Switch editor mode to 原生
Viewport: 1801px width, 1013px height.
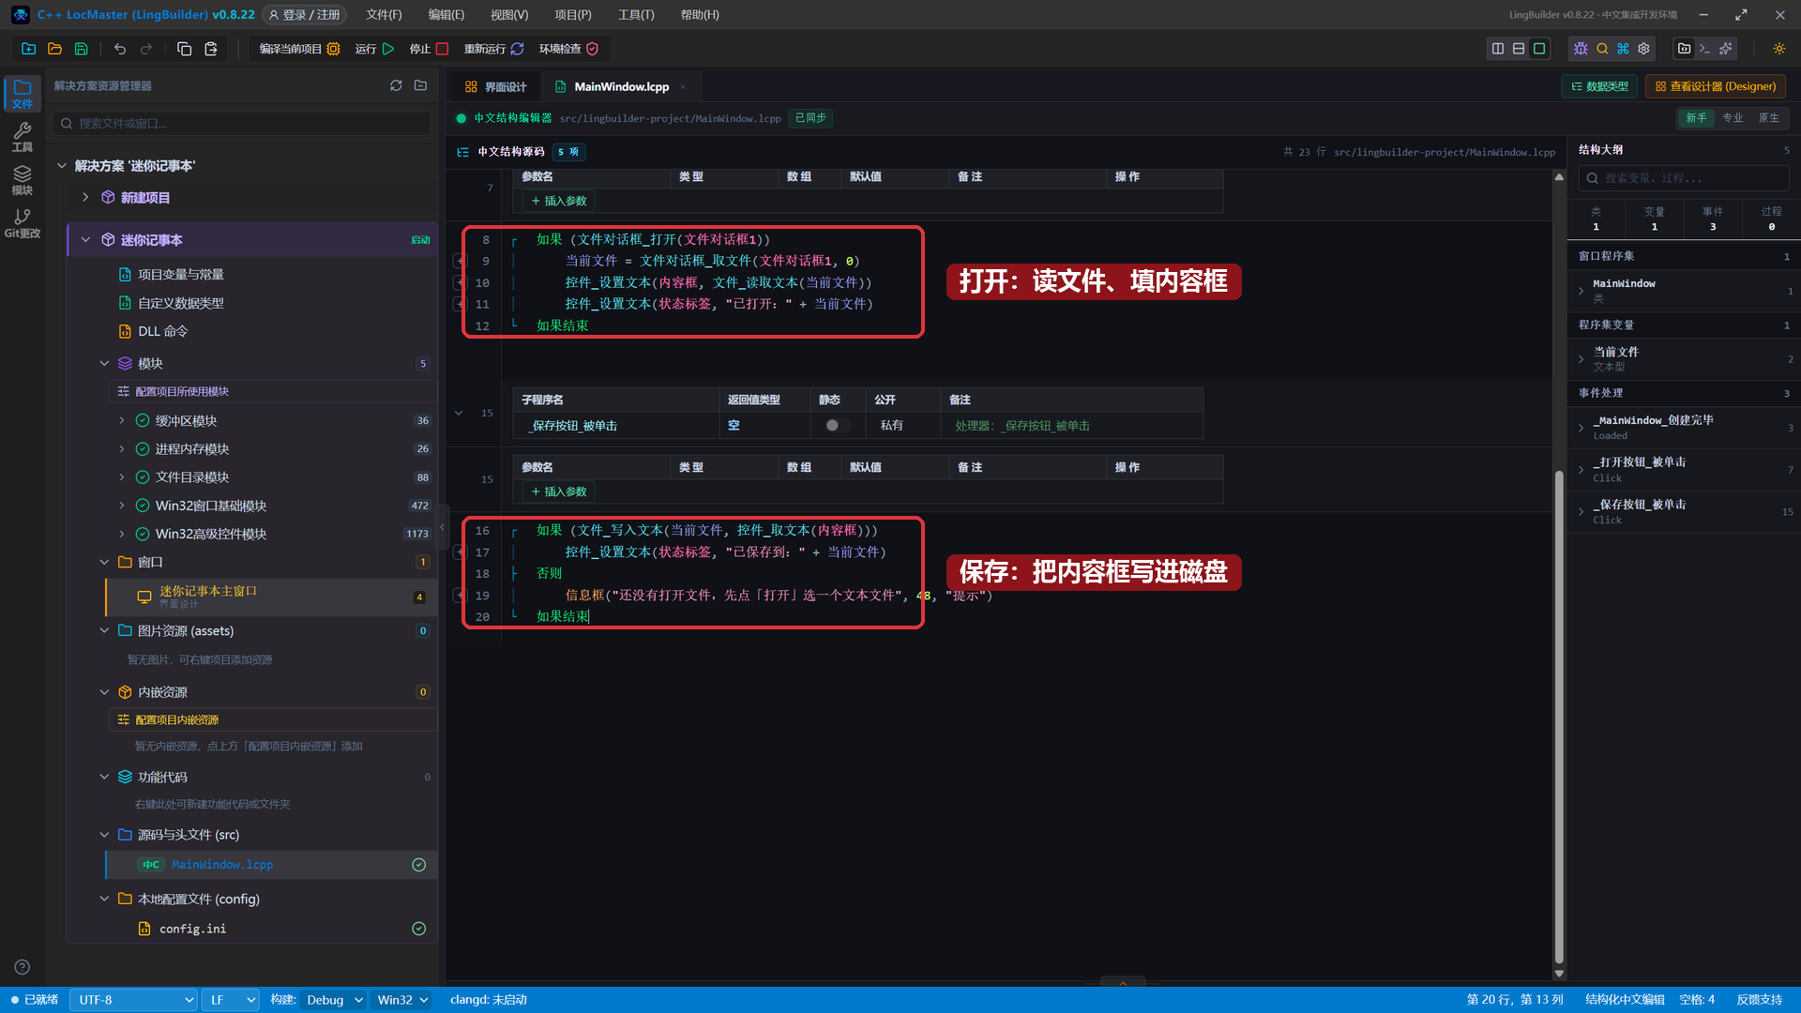[1768, 118]
